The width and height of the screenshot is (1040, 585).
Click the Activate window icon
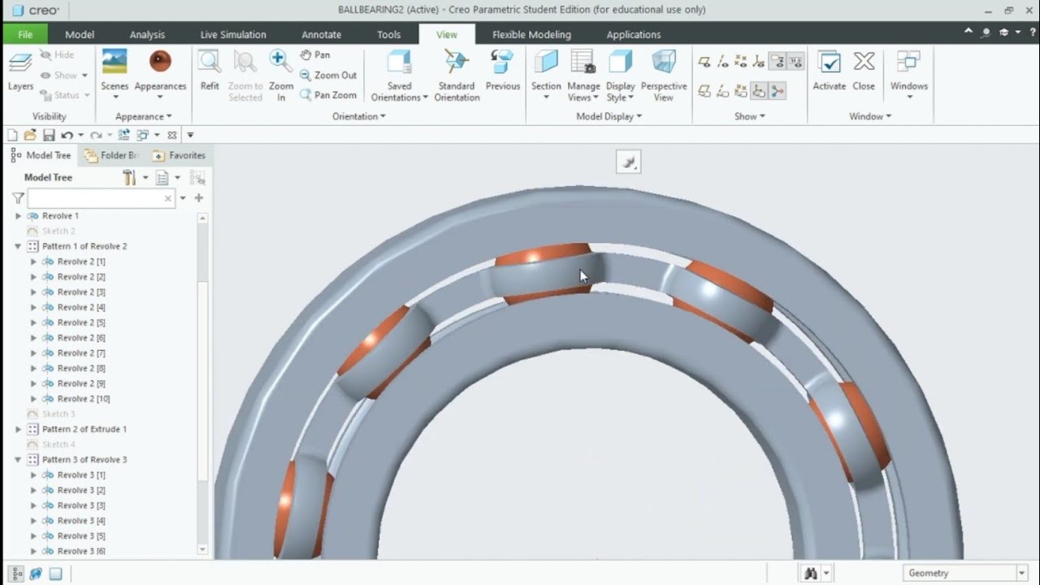829,62
